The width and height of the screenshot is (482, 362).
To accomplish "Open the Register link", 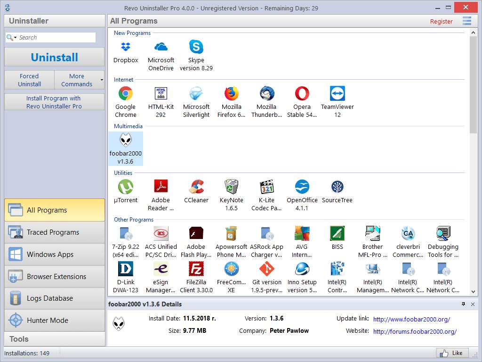I will point(441,21).
